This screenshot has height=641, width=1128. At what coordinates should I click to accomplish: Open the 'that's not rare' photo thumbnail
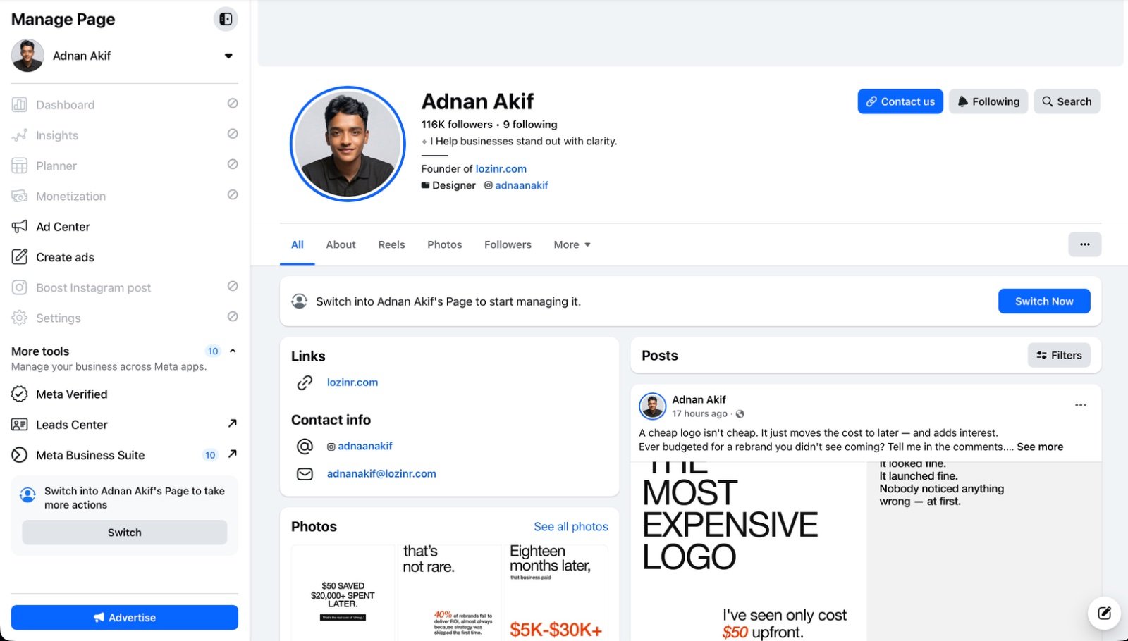(450, 592)
